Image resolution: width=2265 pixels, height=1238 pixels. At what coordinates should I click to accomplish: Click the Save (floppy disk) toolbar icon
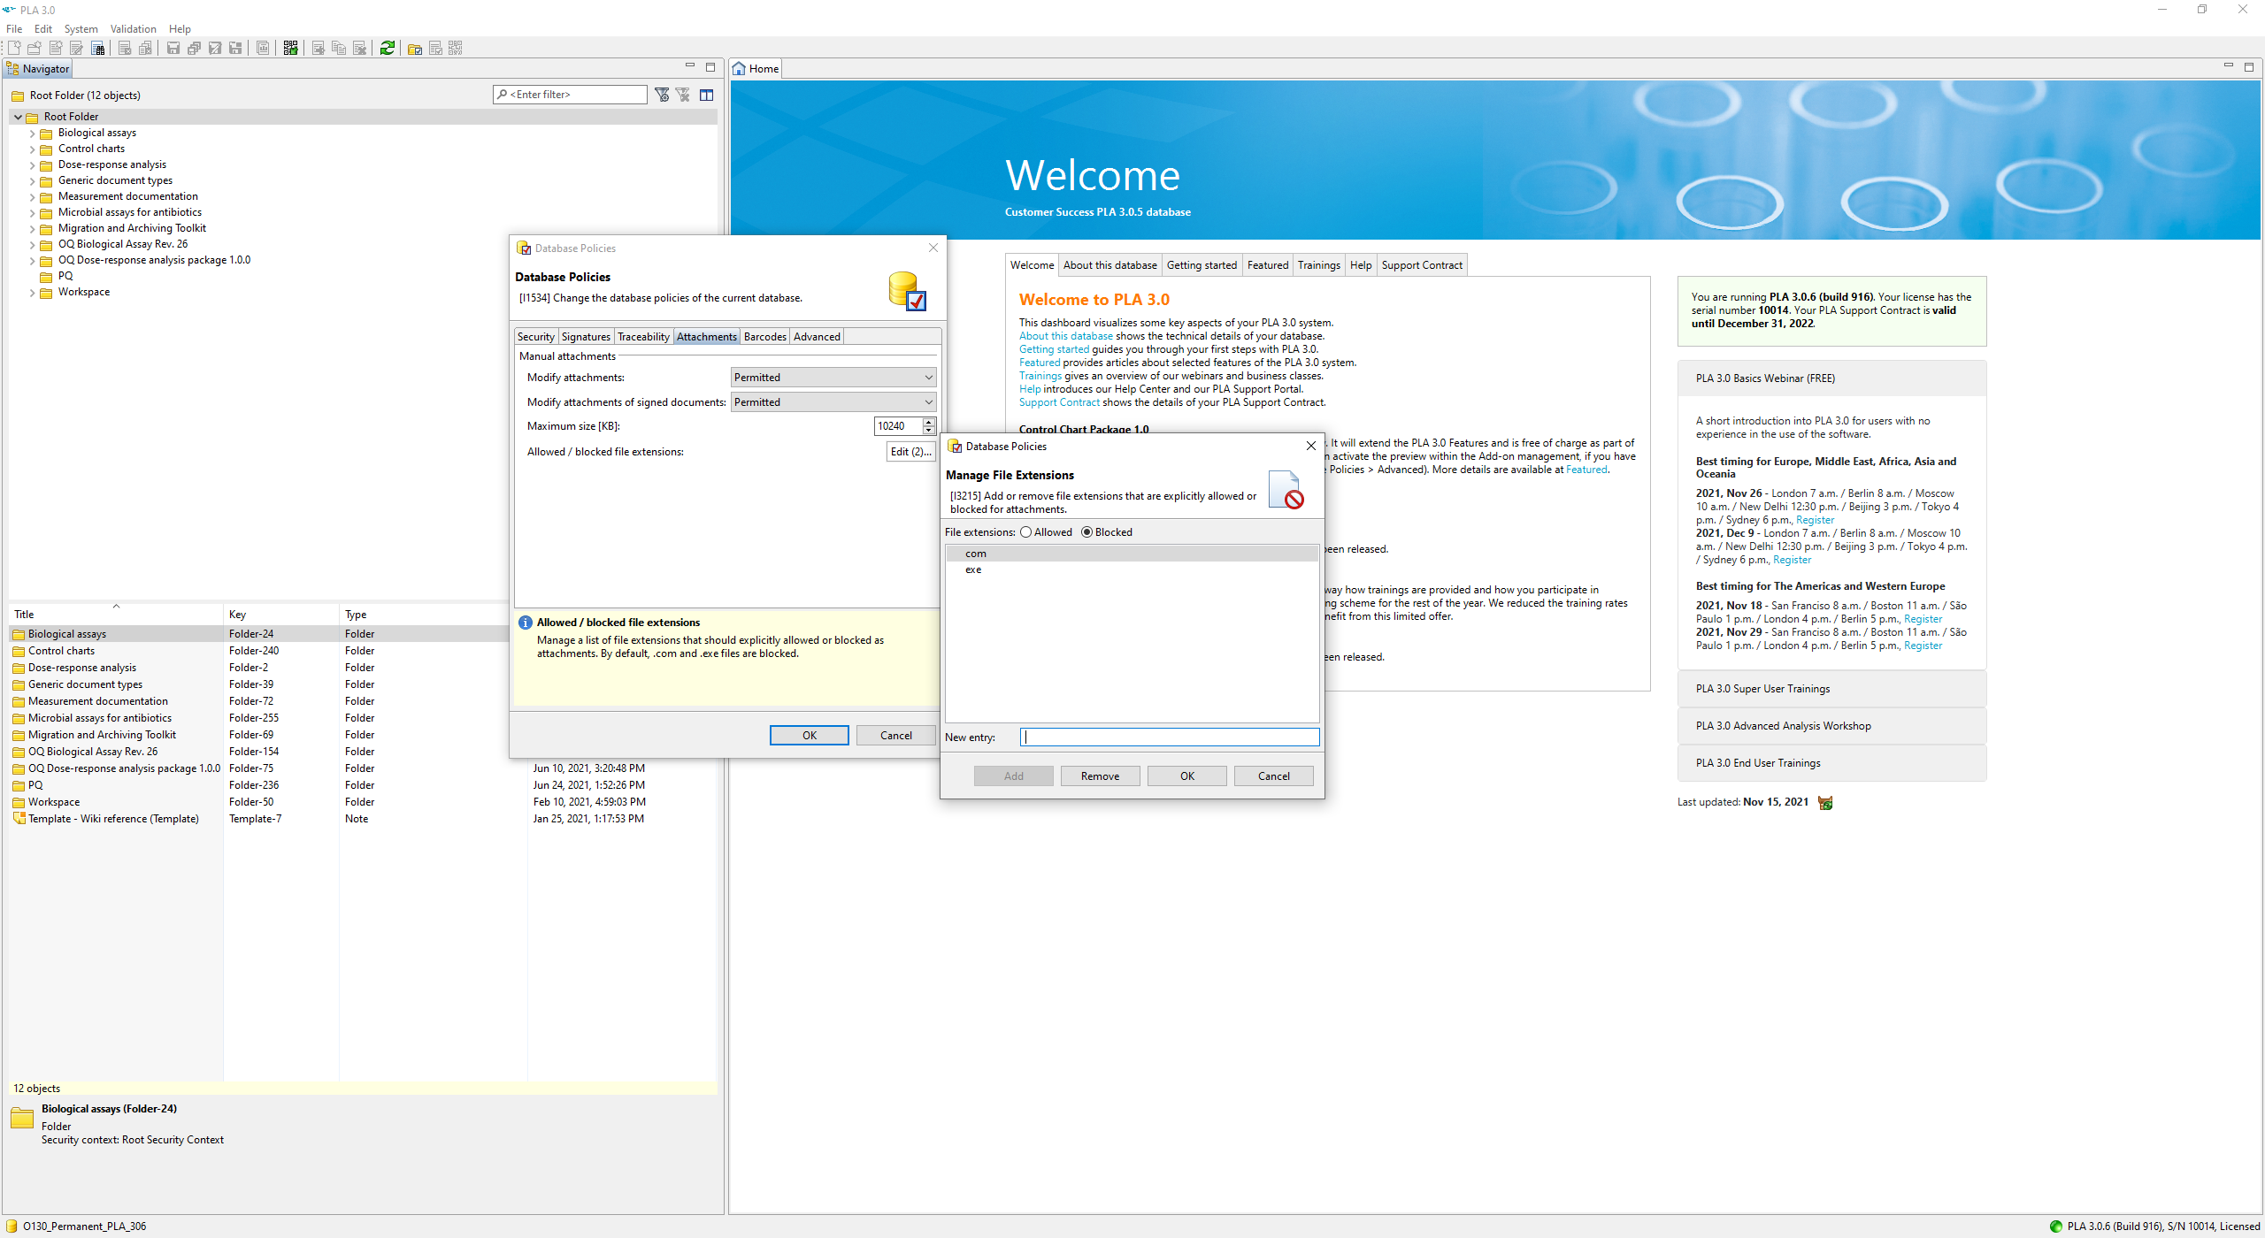pyautogui.click(x=173, y=48)
